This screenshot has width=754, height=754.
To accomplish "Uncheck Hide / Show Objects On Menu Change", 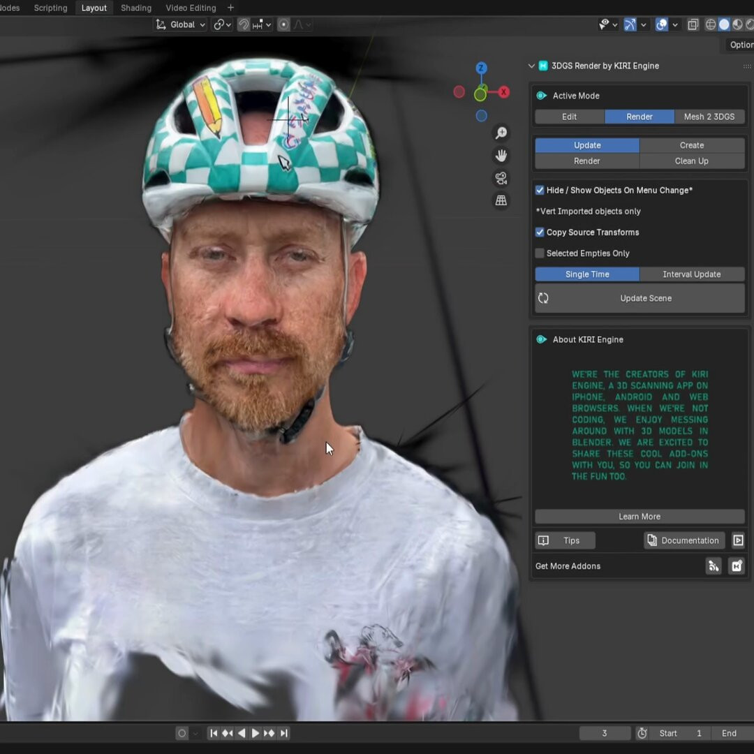I will click(540, 190).
